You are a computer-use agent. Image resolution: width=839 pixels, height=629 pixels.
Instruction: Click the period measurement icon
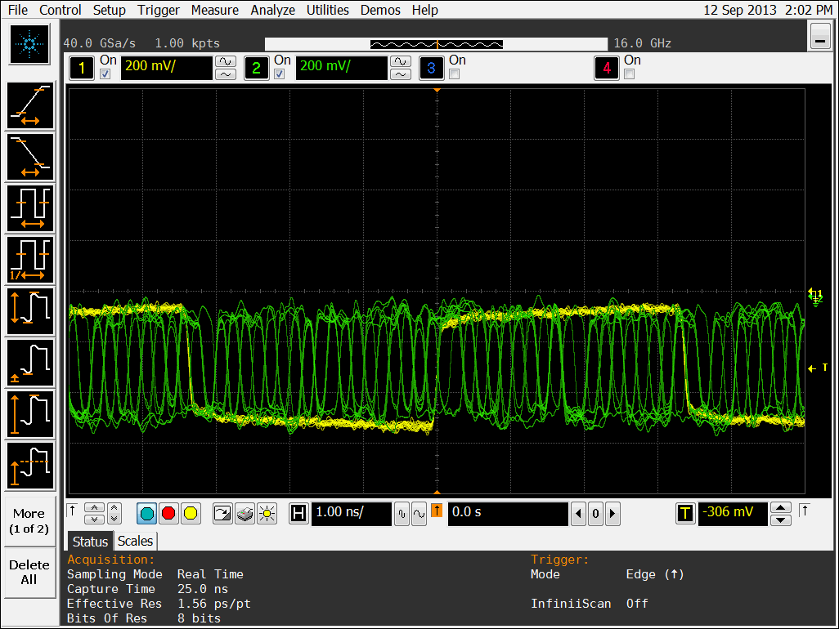30,208
